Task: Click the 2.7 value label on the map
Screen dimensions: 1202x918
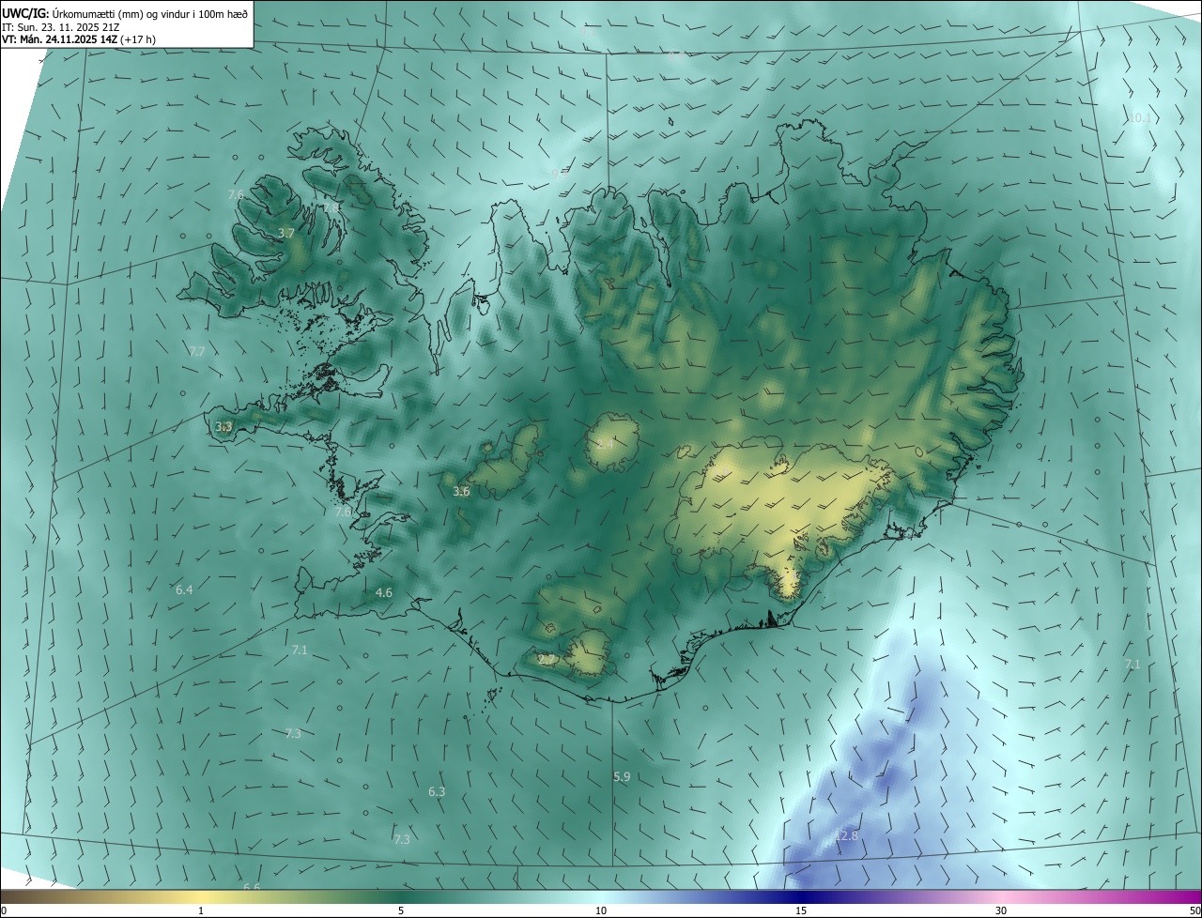Action: point(547,661)
